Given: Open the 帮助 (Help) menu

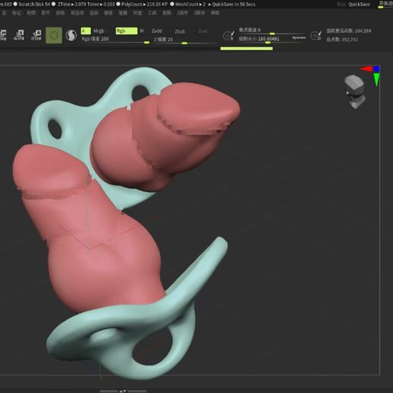Looking at the screenshot, I should [x=216, y=13].
